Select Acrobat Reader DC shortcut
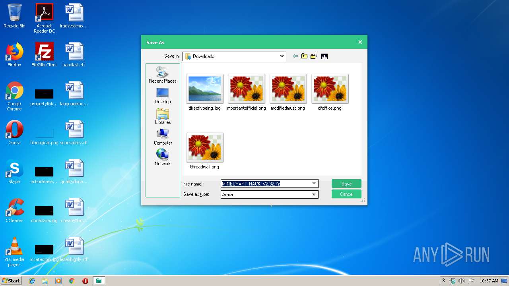509x286 pixels. pyautogui.click(x=44, y=19)
